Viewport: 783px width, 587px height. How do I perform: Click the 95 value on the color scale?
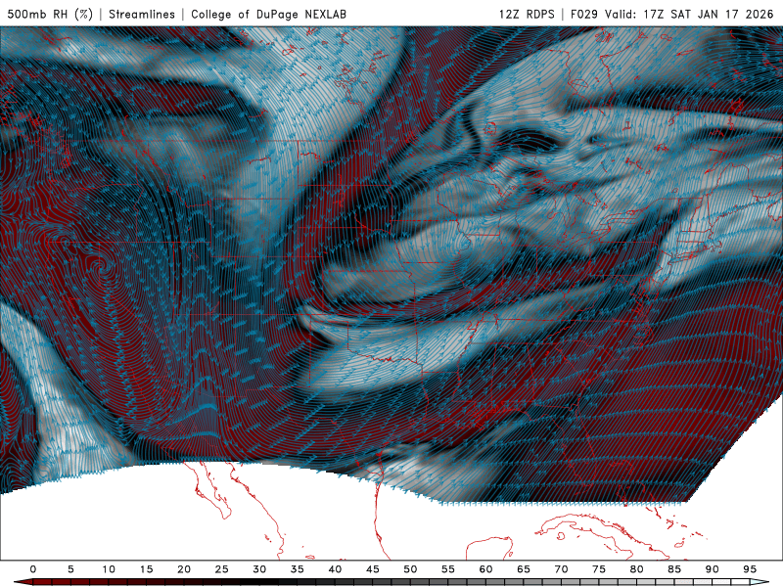tap(750, 569)
